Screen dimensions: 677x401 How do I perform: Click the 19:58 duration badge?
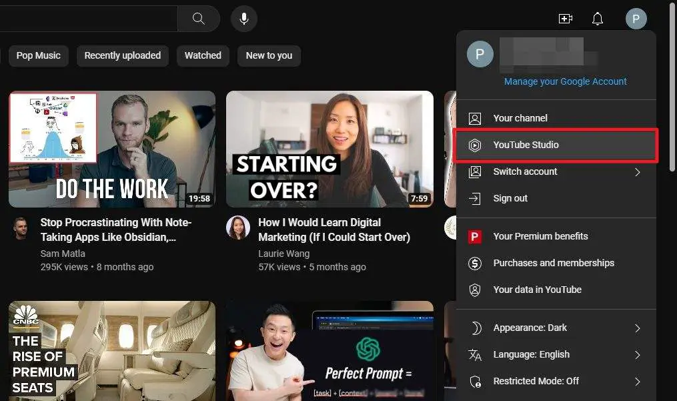199,199
